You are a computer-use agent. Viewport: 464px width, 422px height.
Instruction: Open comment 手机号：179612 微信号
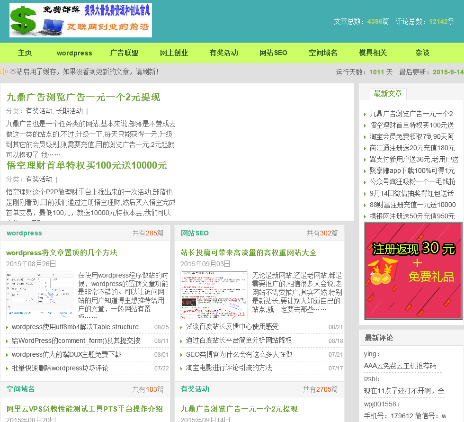click(x=405, y=416)
